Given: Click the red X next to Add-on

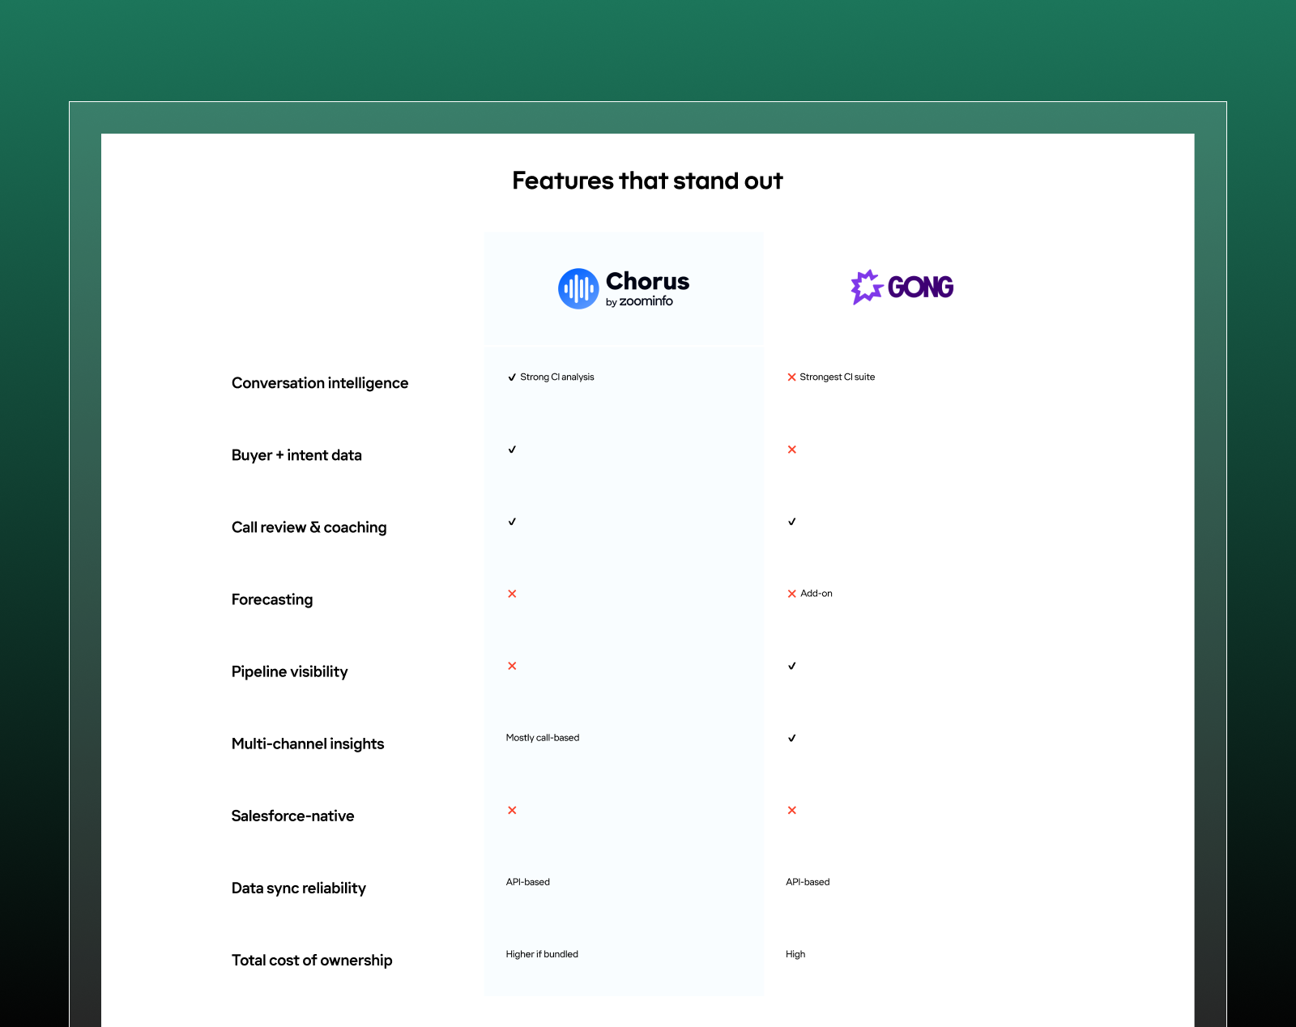Looking at the screenshot, I should 792,594.
